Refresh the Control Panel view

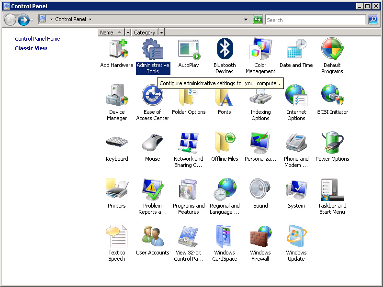pos(258,20)
